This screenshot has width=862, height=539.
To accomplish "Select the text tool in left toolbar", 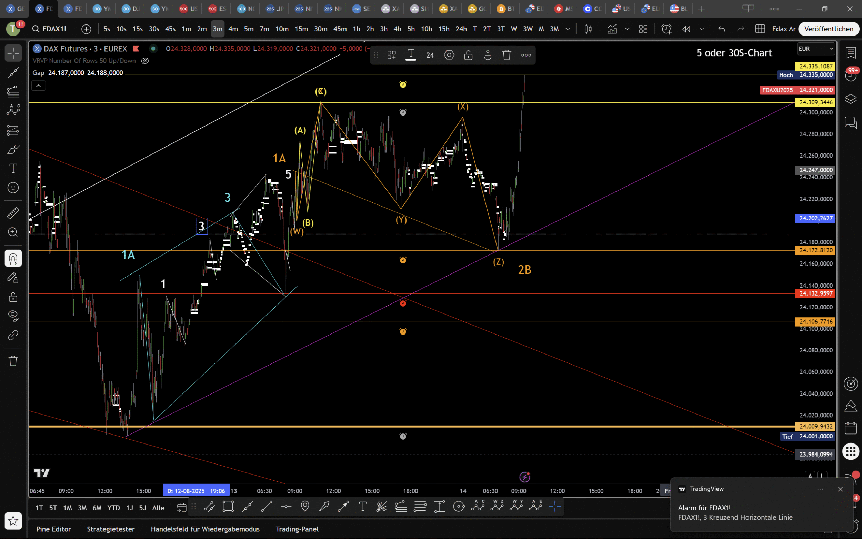I will click(x=13, y=169).
